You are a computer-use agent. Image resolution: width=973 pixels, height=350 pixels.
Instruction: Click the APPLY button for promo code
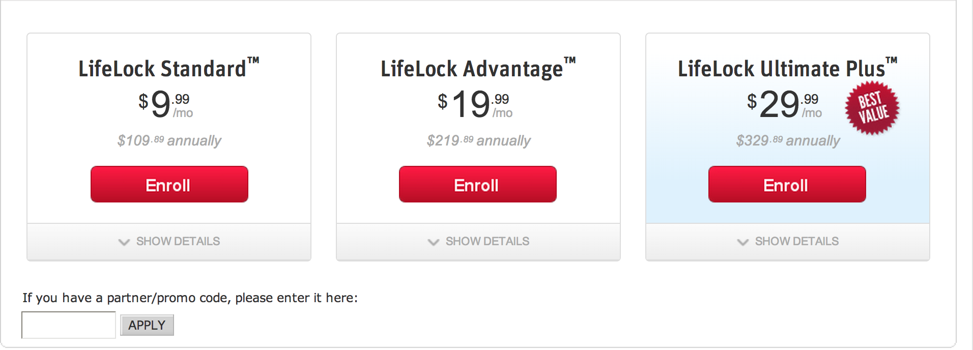[x=147, y=325]
